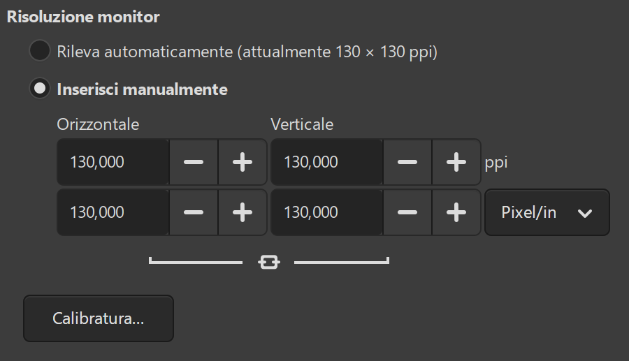Click the 'Inserisci manualmente' label text
Viewport: 629px width, 361px height.
click(142, 89)
